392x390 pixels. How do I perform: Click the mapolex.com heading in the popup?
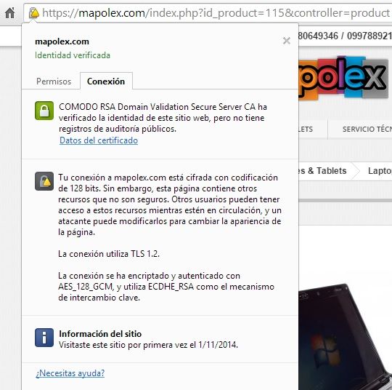pyautogui.click(x=62, y=41)
